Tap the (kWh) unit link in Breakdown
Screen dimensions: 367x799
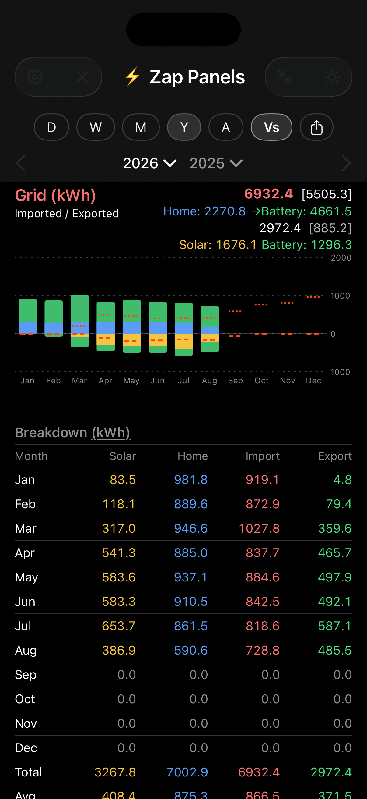click(111, 433)
